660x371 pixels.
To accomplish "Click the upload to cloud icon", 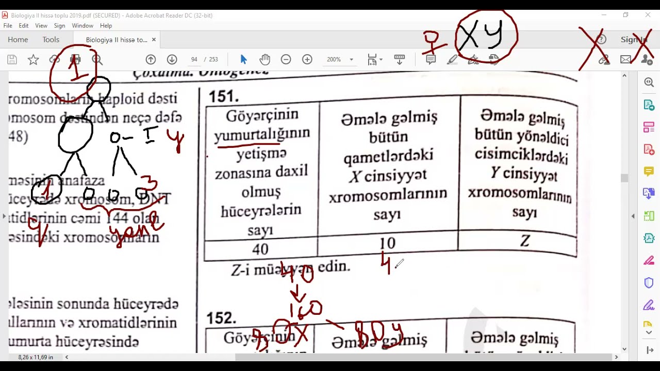I will click(x=55, y=60).
